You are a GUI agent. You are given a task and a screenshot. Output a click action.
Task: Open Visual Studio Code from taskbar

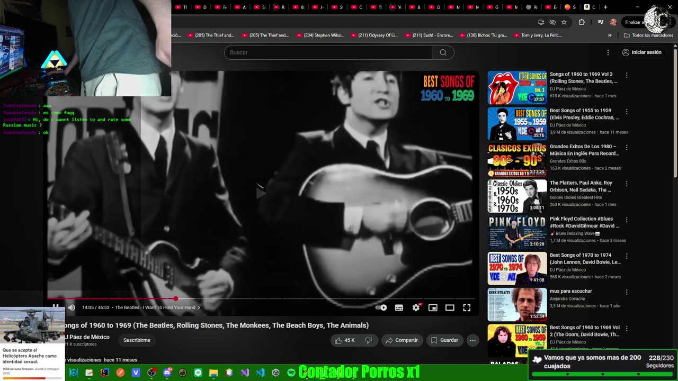coord(260,373)
